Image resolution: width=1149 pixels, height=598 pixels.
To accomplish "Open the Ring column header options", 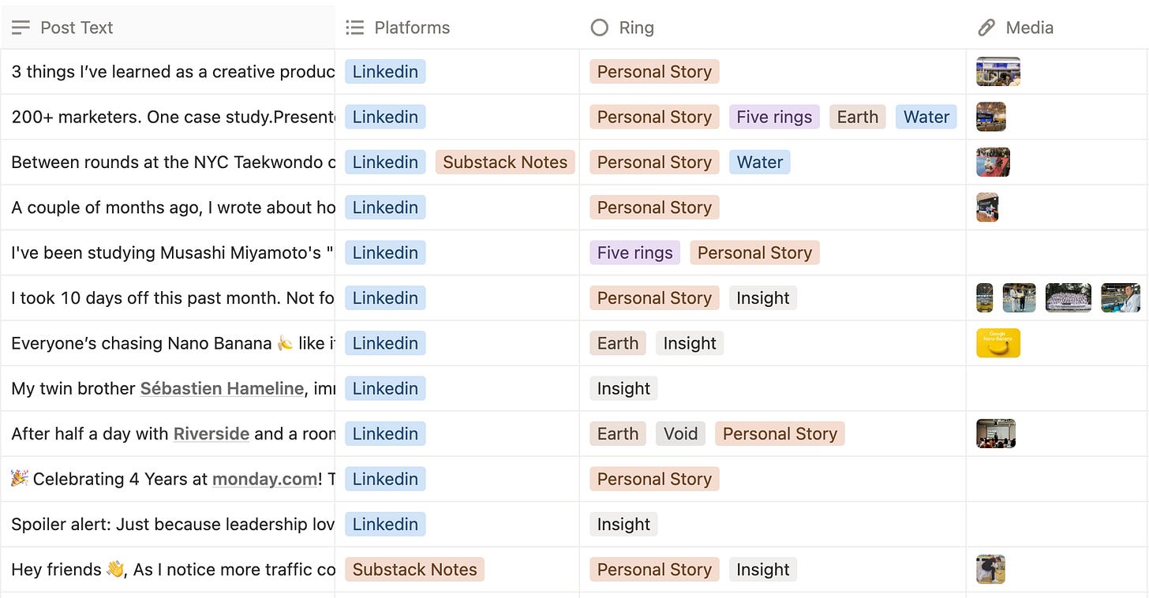I will [x=636, y=28].
